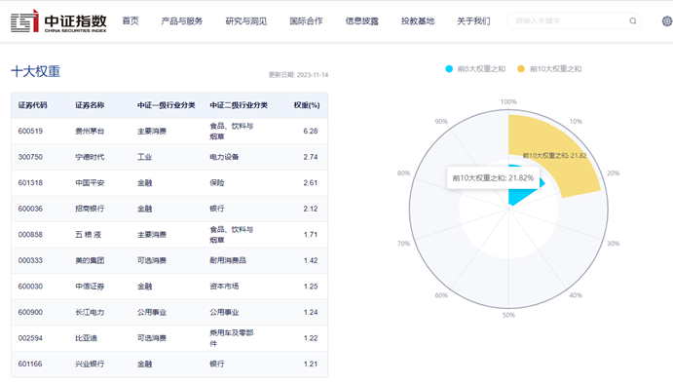673x384 pixels.
Task: Open the 产品与服务 menu
Action: [x=182, y=21]
